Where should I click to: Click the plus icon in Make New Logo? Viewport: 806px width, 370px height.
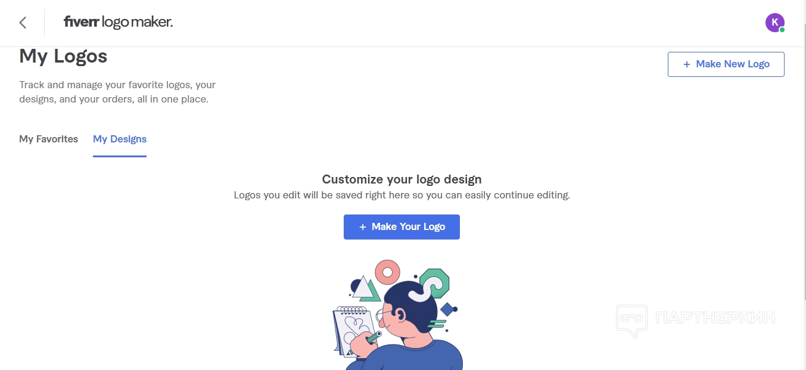coord(687,64)
